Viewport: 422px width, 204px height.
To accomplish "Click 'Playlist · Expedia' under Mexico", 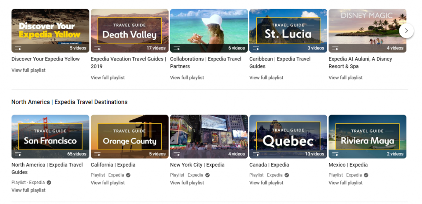I will click(x=345, y=175).
